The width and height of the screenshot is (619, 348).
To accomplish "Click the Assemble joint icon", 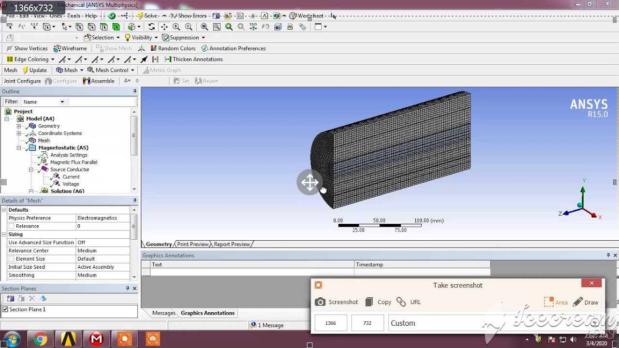I will (87, 81).
